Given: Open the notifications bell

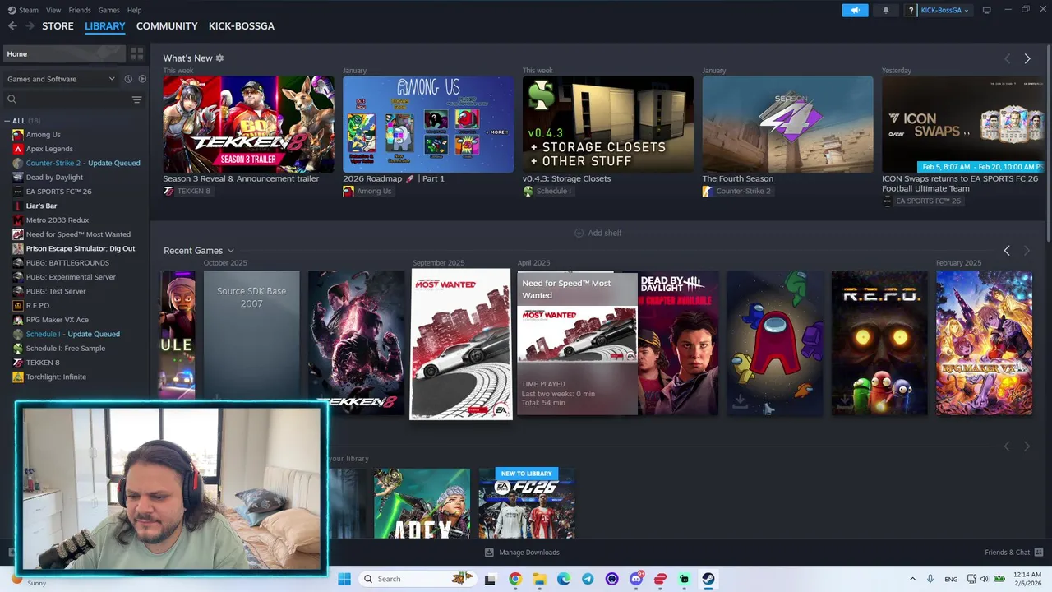Looking at the screenshot, I should tap(886, 10).
